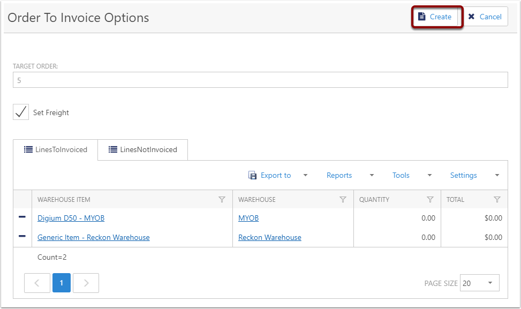521x309 pixels.
Task: Go to previous page arrow
Action: 37,283
